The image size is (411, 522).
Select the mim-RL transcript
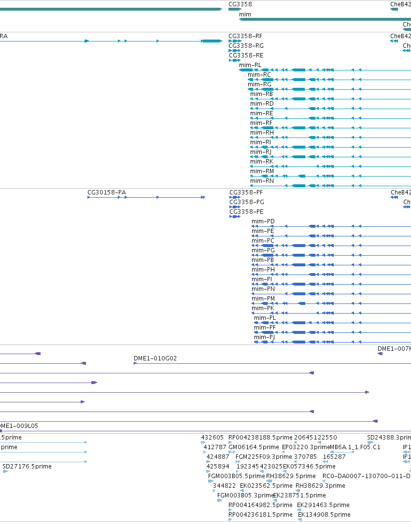coord(250,65)
